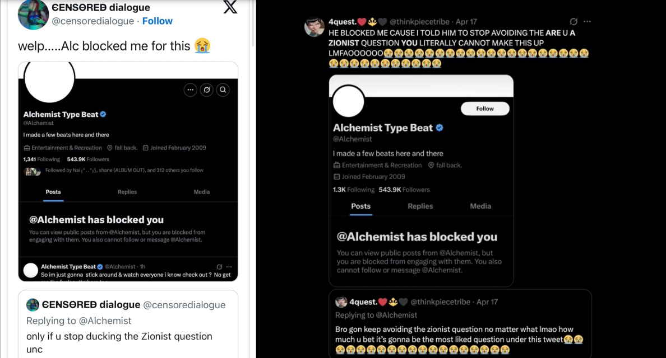Click the search magnifier on Alchemist's profile
The height and width of the screenshot is (358, 666).
[x=223, y=89]
